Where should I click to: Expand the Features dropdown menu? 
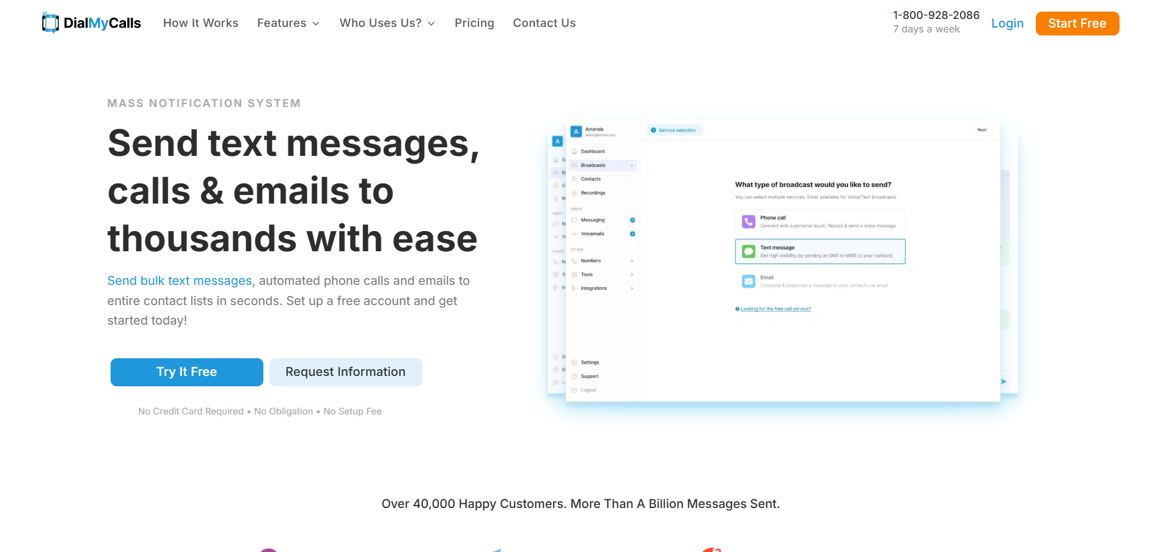click(288, 23)
